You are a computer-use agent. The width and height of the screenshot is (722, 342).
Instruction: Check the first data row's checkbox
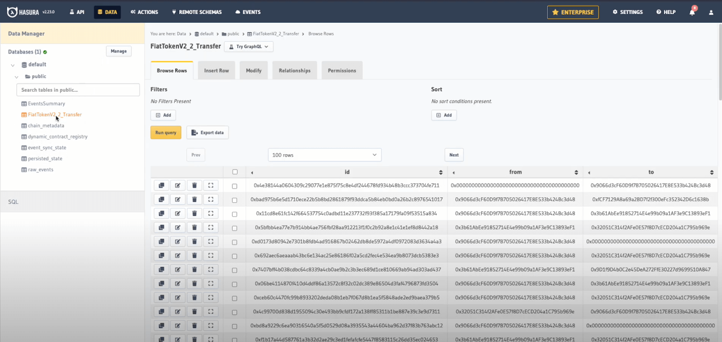click(x=235, y=185)
